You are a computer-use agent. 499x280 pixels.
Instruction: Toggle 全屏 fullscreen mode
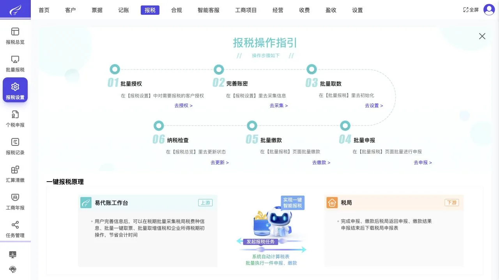click(x=471, y=10)
